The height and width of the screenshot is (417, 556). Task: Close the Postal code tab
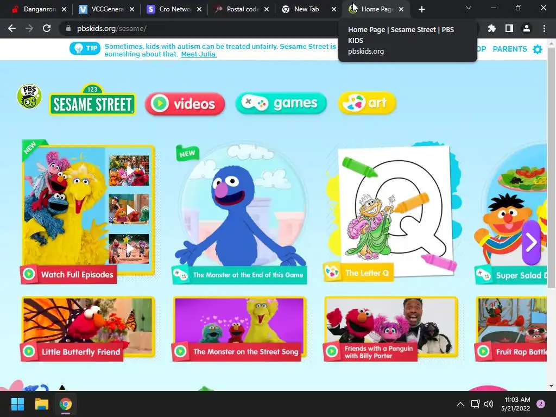click(266, 9)
